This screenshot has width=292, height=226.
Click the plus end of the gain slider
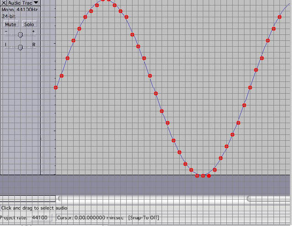33,32
